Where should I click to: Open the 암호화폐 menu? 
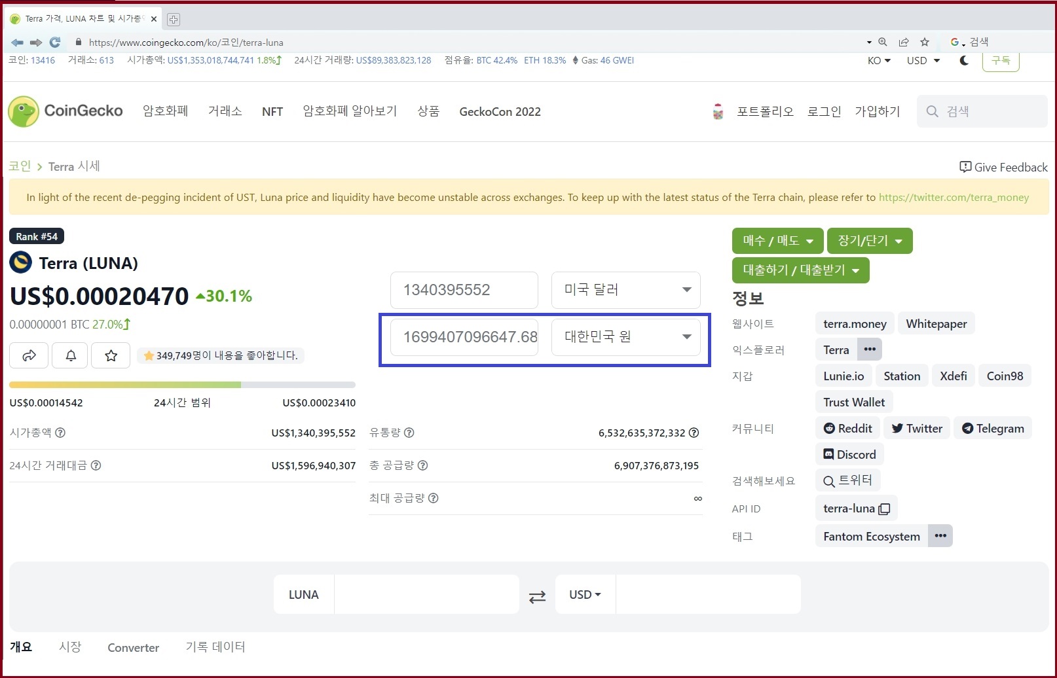(x=166, y=111)
